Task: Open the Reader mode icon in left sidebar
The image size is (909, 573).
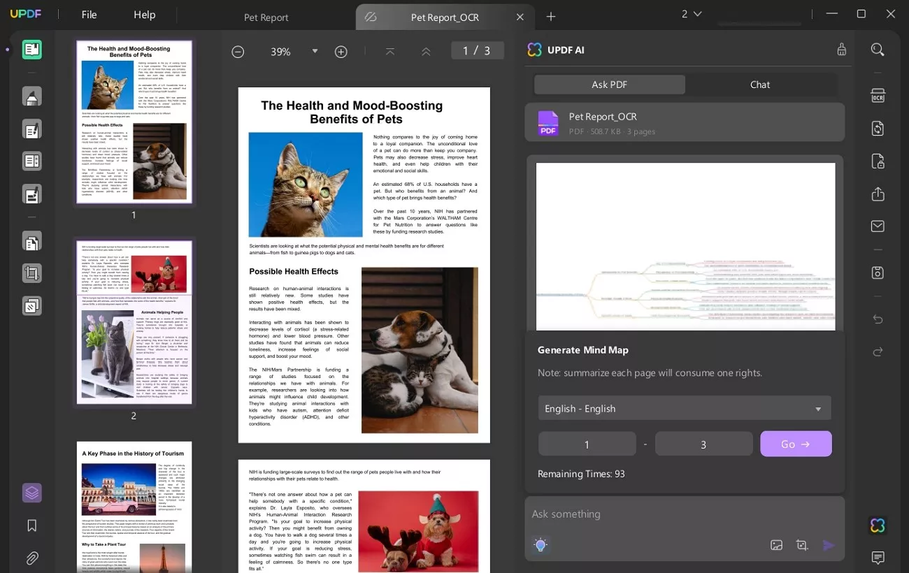Action: 32,50
